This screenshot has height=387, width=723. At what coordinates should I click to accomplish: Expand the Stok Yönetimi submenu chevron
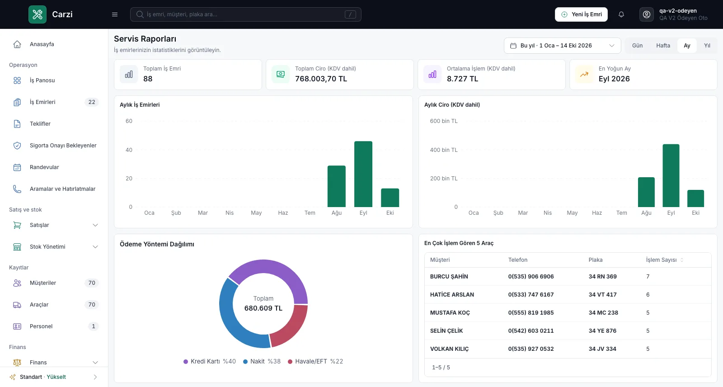(95, 247)
